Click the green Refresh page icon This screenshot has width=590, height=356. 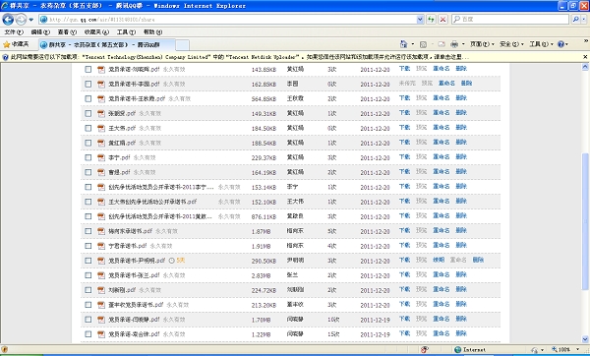pyautogui.click(x=432, y=20)
